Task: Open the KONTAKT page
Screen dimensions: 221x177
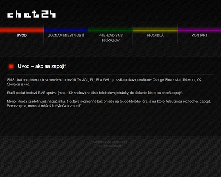Action: [199, 35]
